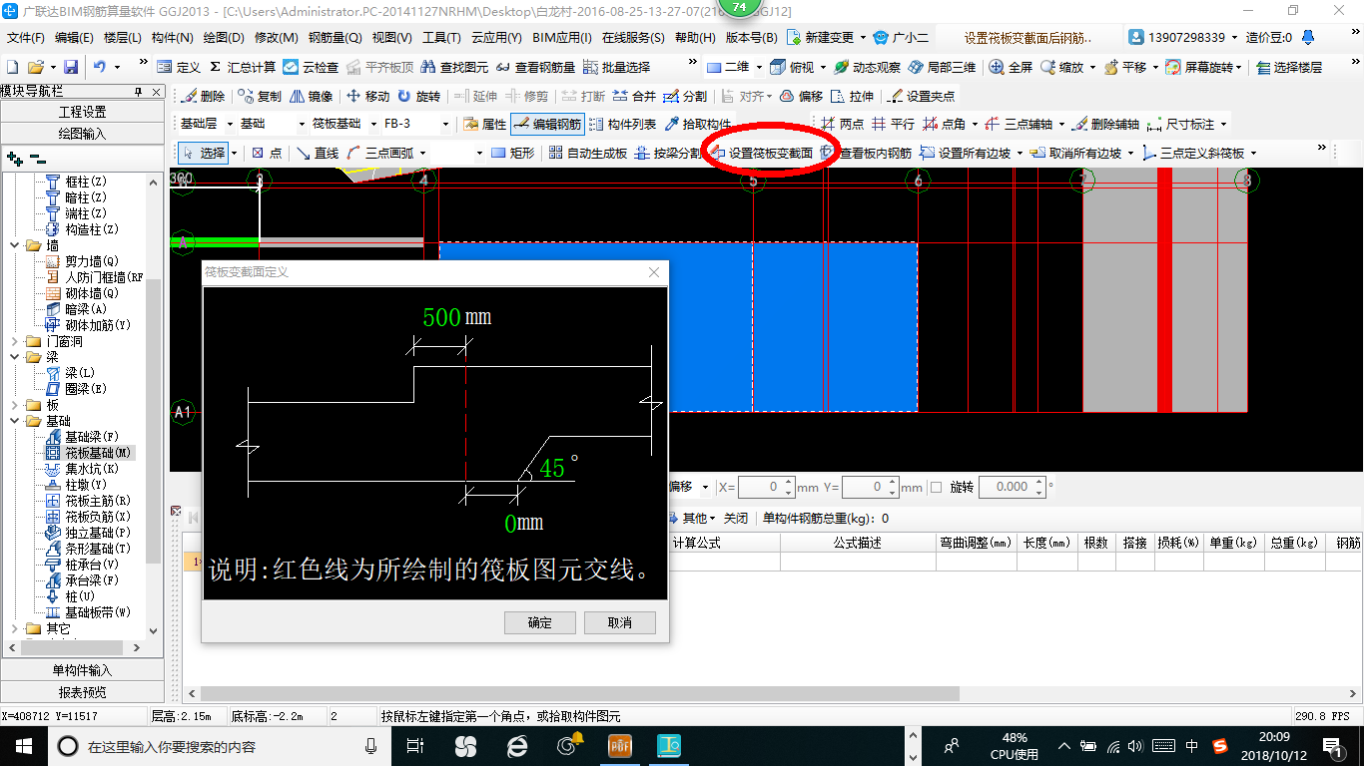Click 拾取构件 pick component tool
Image resolution: width=1364 pixels, height=766 pixels.
pyautogui.click(x=697, y=125)
